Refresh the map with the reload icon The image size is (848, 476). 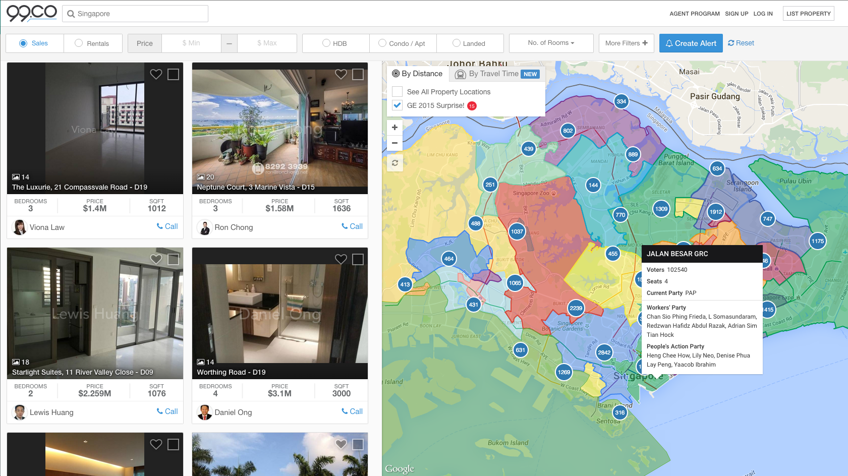tap(395, 163)
